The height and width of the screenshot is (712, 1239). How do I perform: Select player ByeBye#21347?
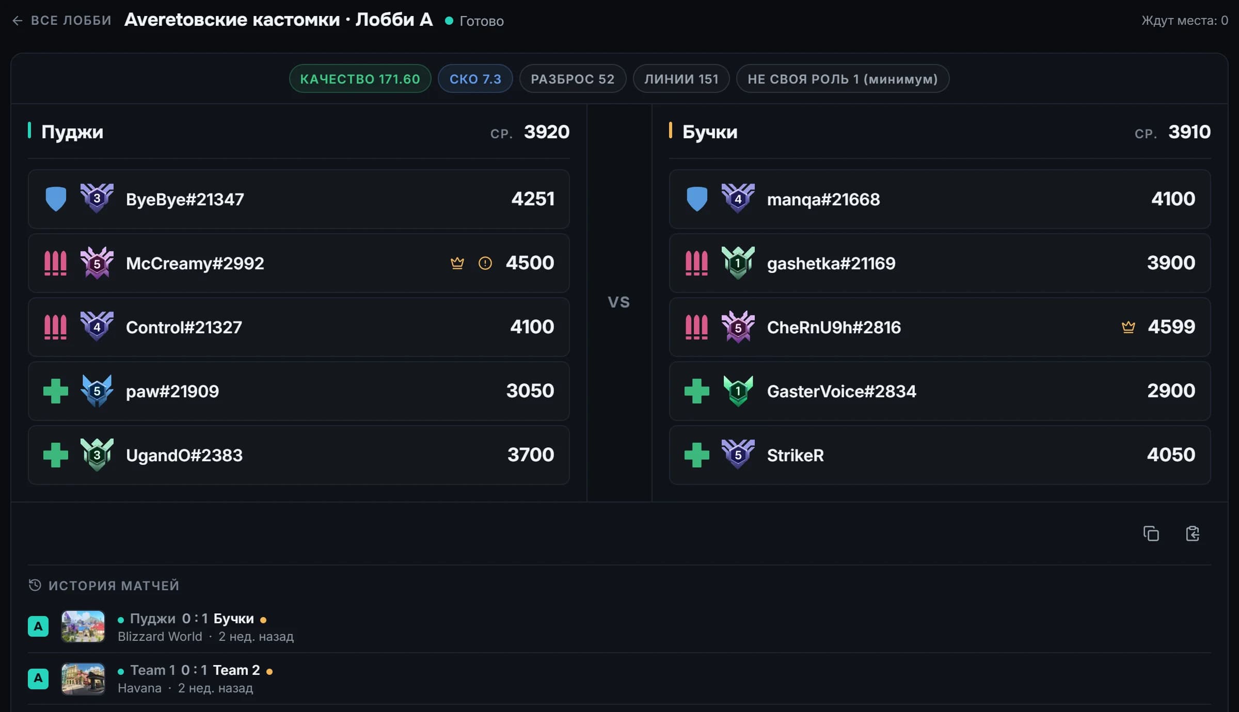298,199
